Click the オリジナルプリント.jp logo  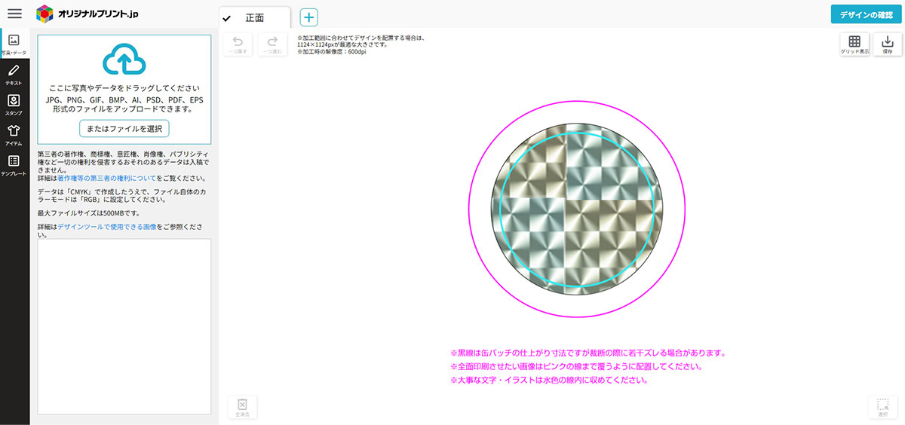pyautogui.click(x=87, y=14)
